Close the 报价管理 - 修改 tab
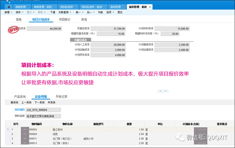The width and height of the screenshot is (235, 148). (x=150, y=7)
